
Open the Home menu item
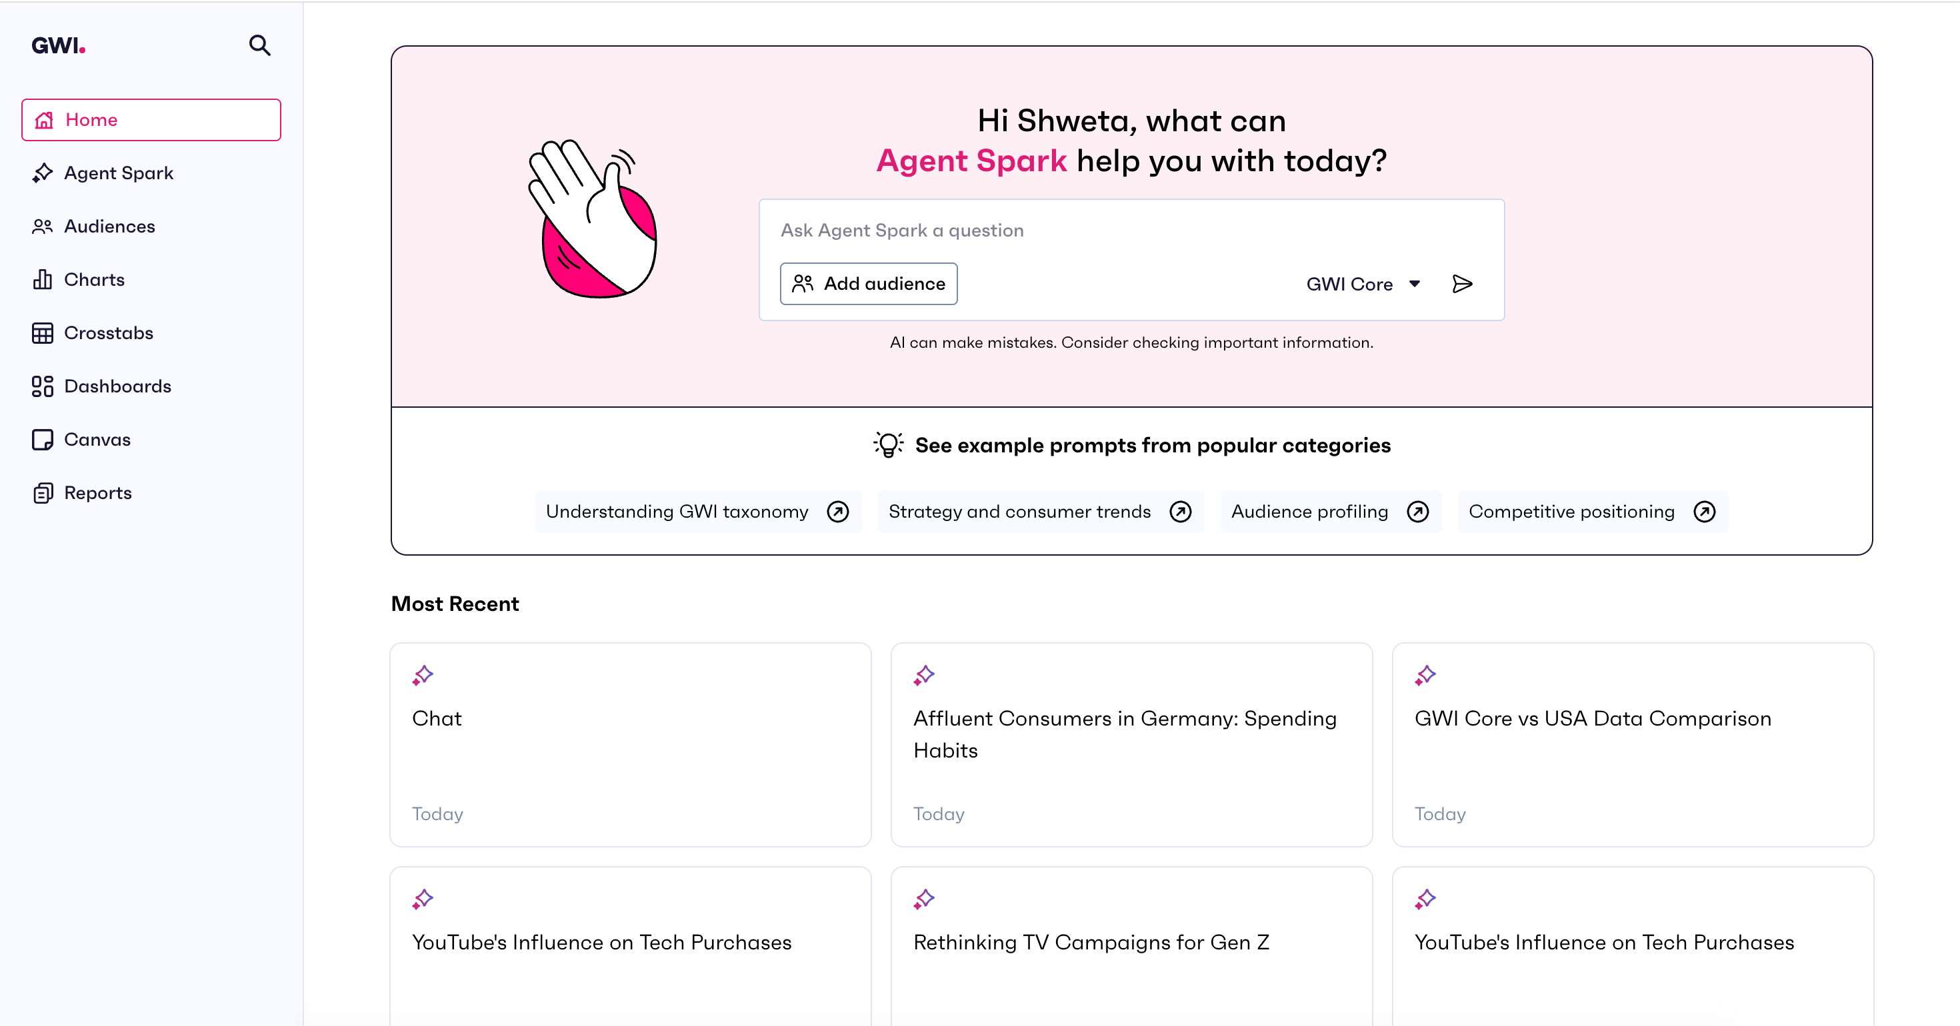pos(151,119)
